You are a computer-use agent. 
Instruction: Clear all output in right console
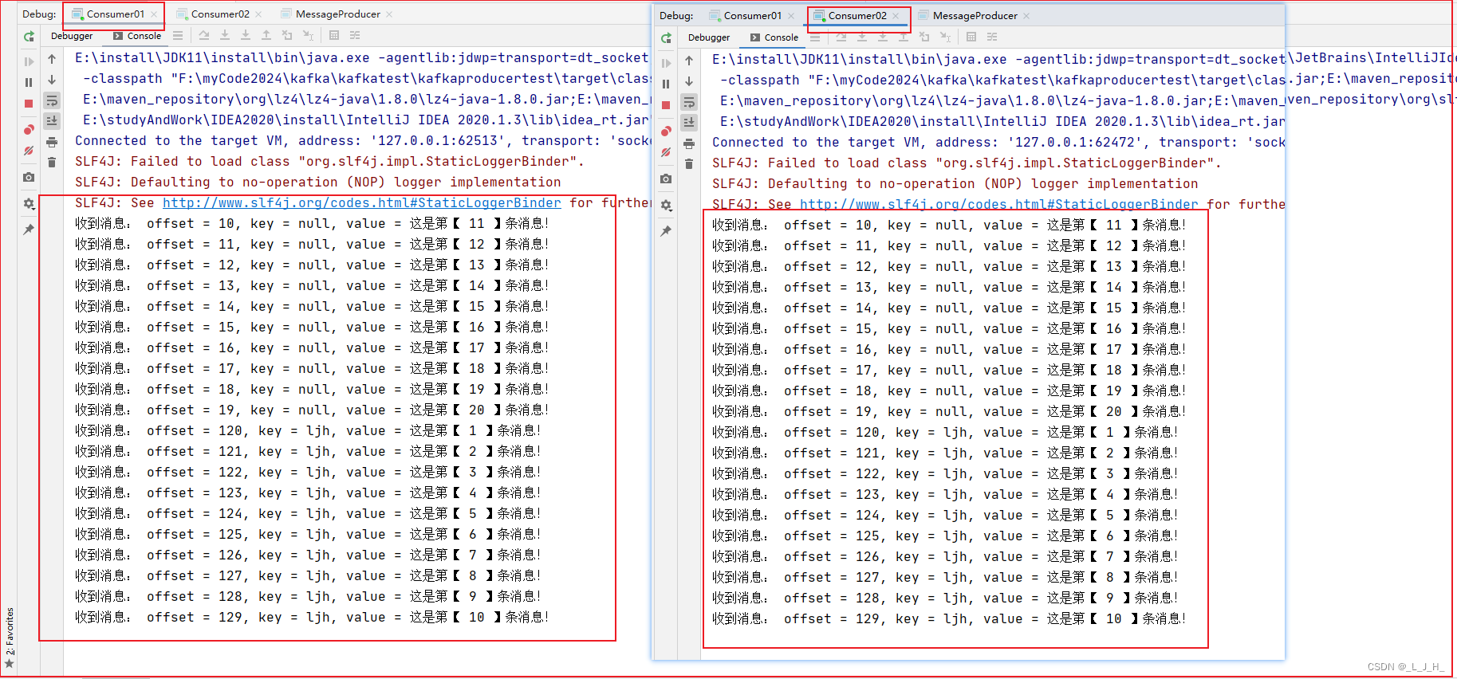point(689,164)
